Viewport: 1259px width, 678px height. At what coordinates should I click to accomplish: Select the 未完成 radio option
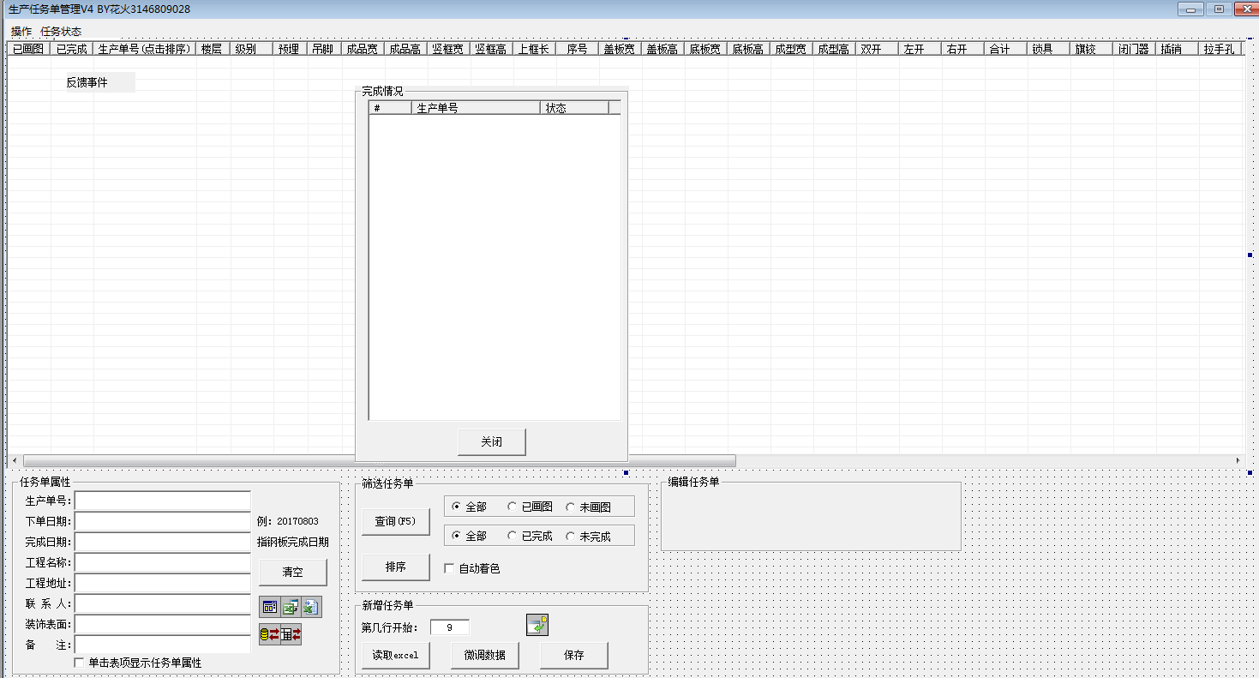click(571, 536)
